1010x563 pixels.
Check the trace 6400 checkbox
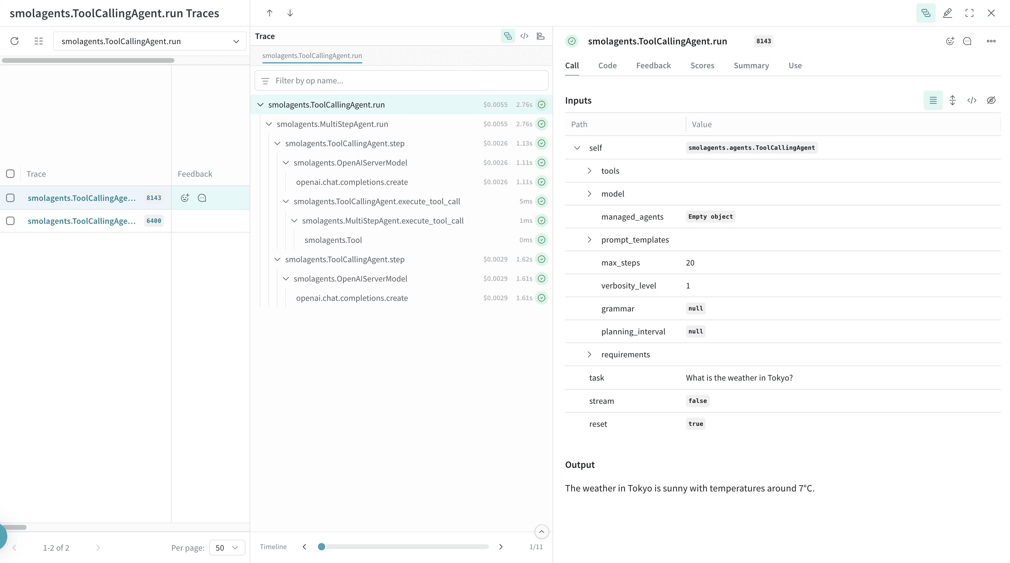(10, 221)
